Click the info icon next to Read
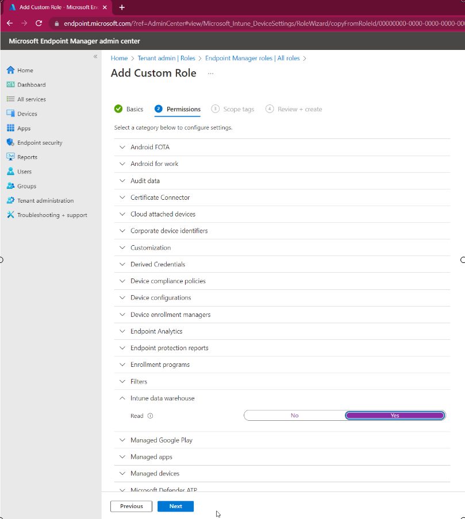Image resolution: width=465 pixels, height=519 pixels. [150, 416]
